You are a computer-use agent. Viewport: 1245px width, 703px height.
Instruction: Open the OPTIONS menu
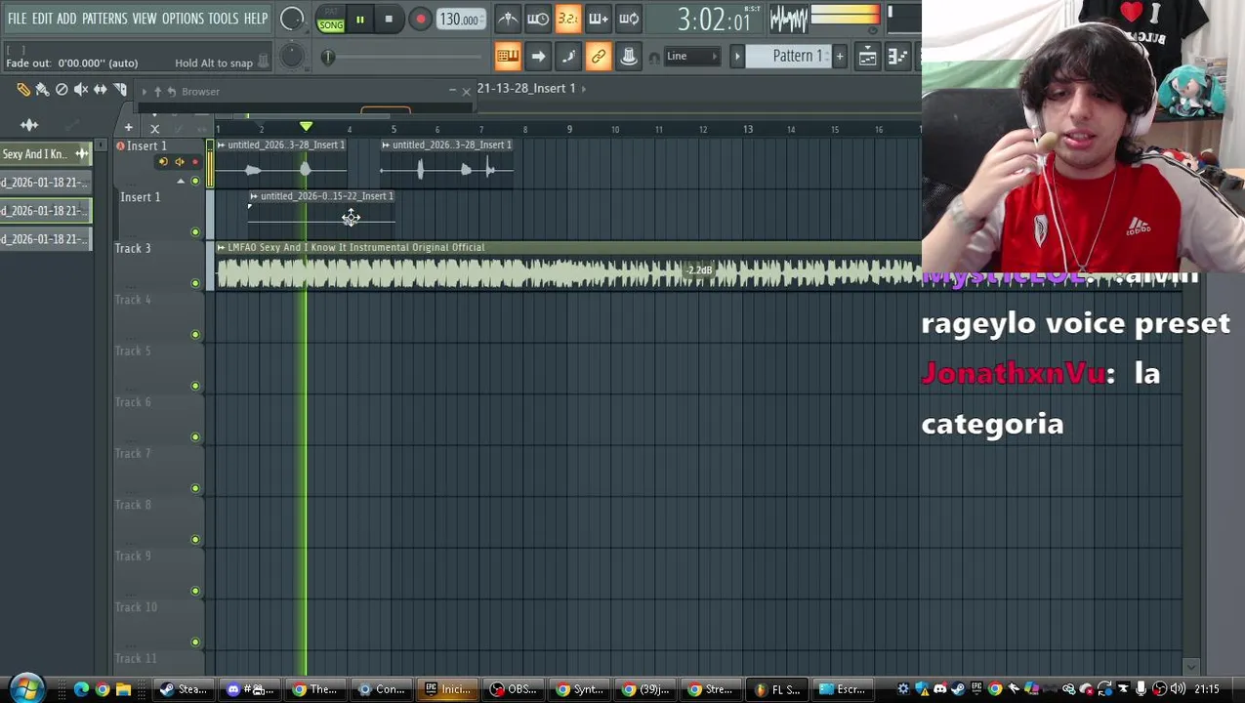(x=183, y=19)
